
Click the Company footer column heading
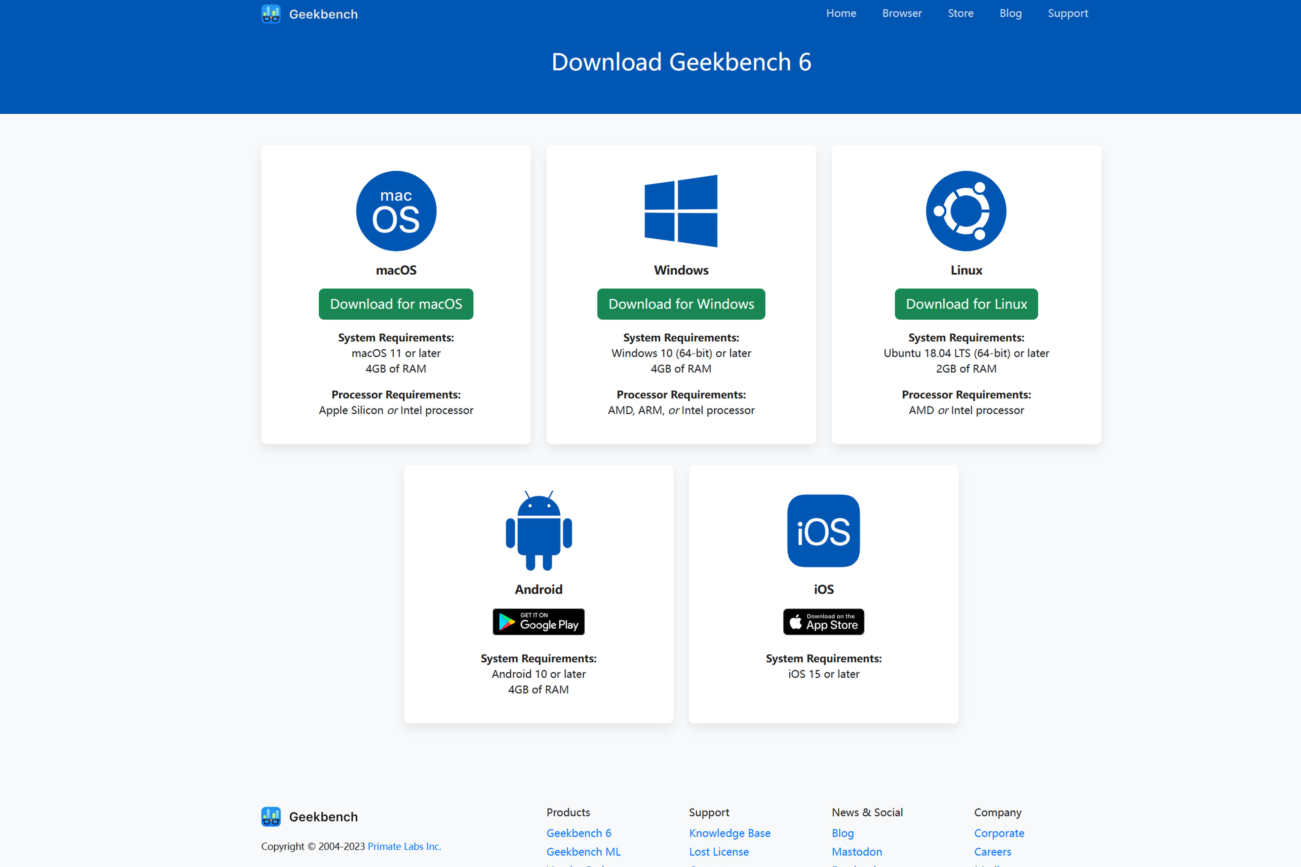[x=998, y=812]
